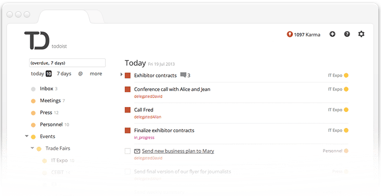Click the comments bubble on Exhibitor contracts

(183, 76)
